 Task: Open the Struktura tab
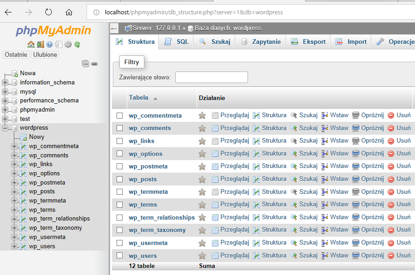(135, 42)
